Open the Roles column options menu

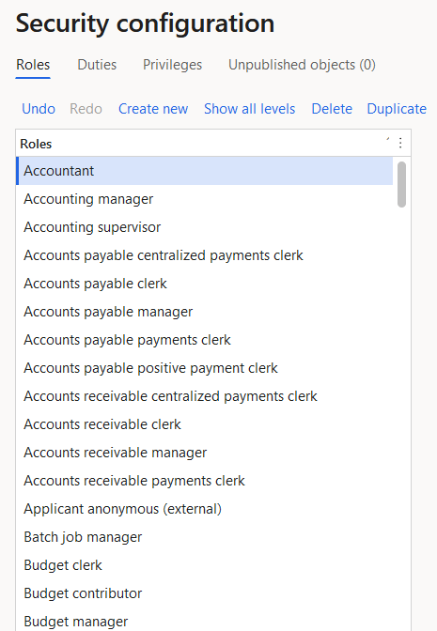pyautogui.click(x=400, y=144)
